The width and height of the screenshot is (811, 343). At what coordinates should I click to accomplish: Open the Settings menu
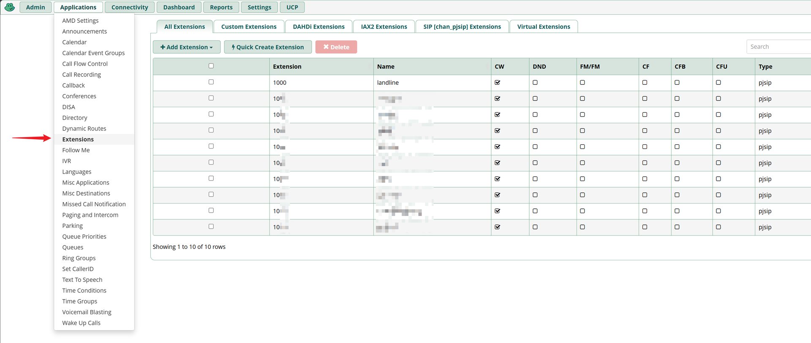click(x=259, y=7)
